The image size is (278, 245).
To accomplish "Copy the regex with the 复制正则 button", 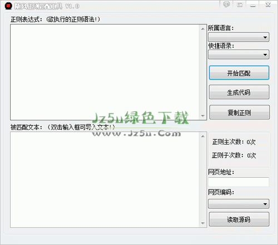I will point(240,112).
